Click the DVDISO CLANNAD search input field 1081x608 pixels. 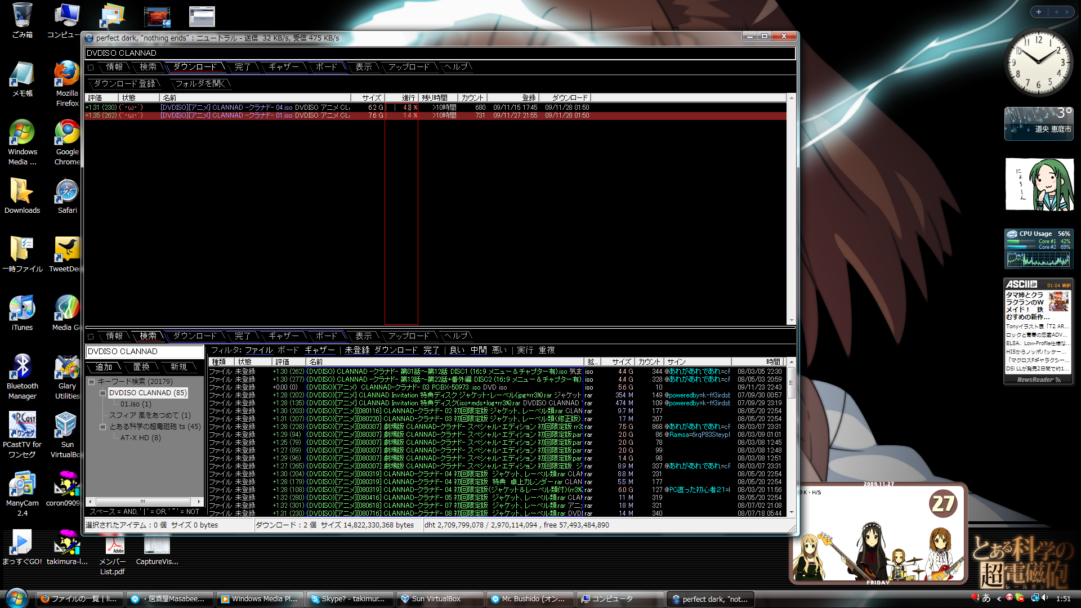coord(145,351)
